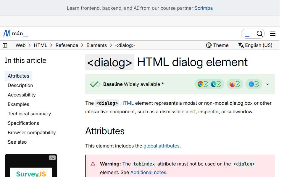The height and width of the screenshot is (177, 284).
Task: Follow the HTML link in intro paragraph
Action: tap(127, 103)
